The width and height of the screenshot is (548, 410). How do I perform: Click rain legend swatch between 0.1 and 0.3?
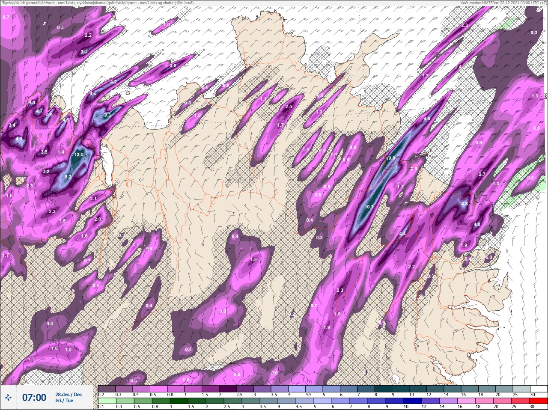107,401
